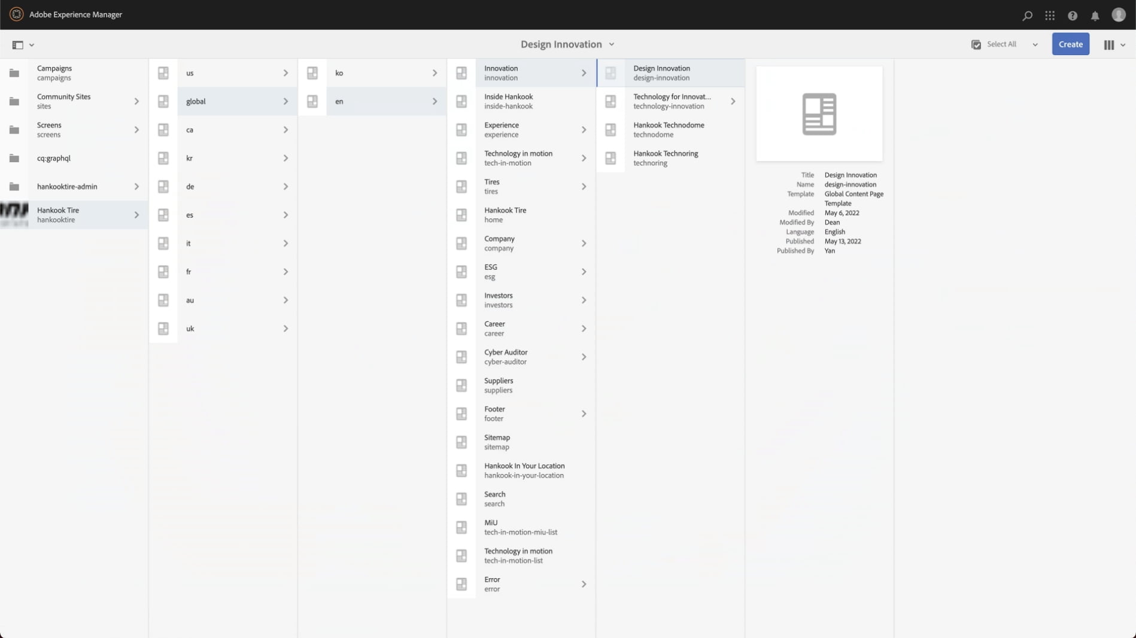Click the Global Content Page Template value

pos(854,199)
